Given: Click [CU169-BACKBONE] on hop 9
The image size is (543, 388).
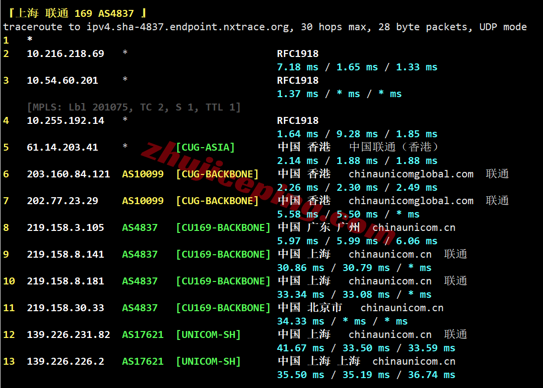Looking at the screenshot, I should [223, 255].
